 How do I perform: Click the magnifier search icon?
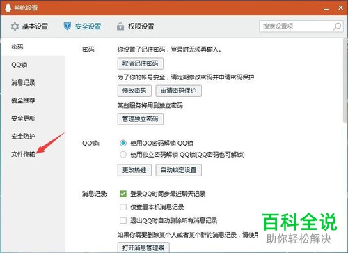coord(337,26)
